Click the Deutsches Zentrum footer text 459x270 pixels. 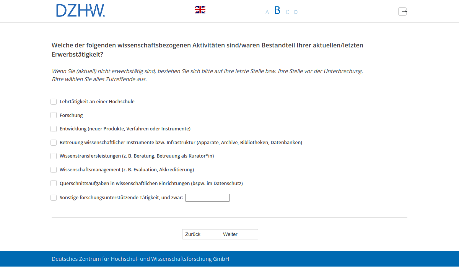pyautogui.click(x=140, y=259)
